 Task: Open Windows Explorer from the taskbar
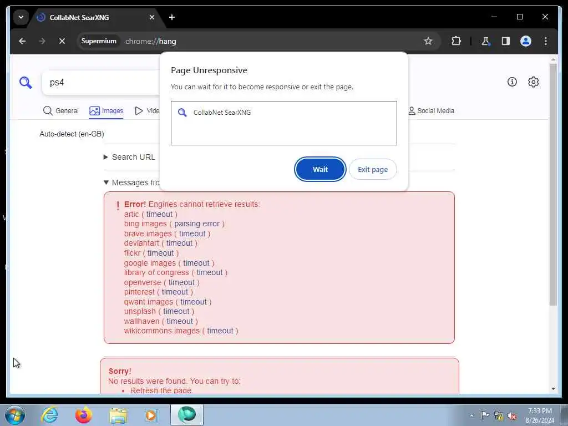coord(119,415)
